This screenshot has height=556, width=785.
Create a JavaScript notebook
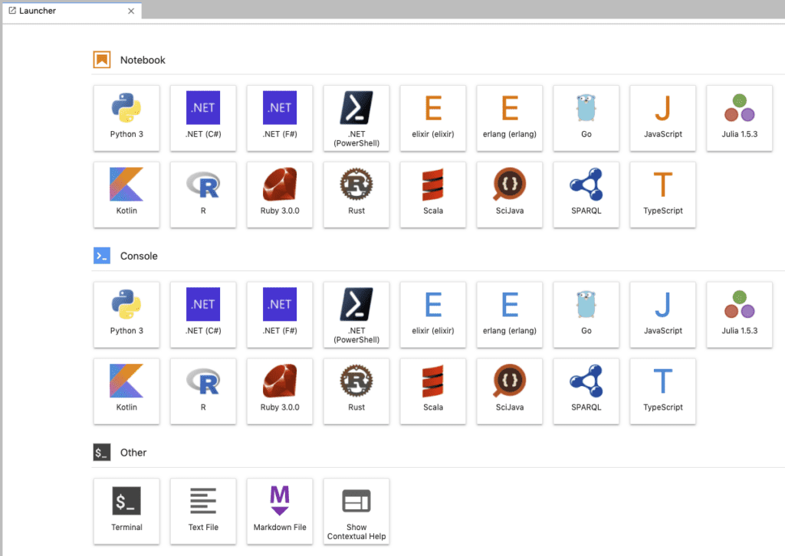pyautogui.click(x=663, y=118)
